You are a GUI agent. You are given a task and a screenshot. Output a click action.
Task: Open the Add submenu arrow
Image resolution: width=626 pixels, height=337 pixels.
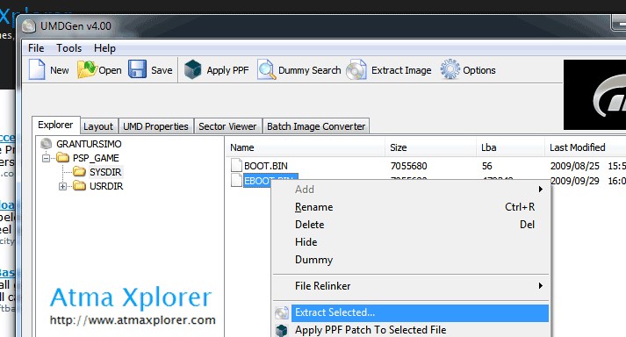[x=540, y=190]
